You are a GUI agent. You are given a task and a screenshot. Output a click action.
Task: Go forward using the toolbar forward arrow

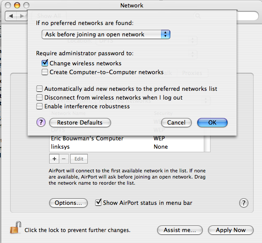pyautogui.click(x=22, y=16)
